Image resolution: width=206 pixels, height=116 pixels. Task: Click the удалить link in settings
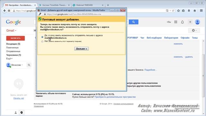tap(189, 57)
